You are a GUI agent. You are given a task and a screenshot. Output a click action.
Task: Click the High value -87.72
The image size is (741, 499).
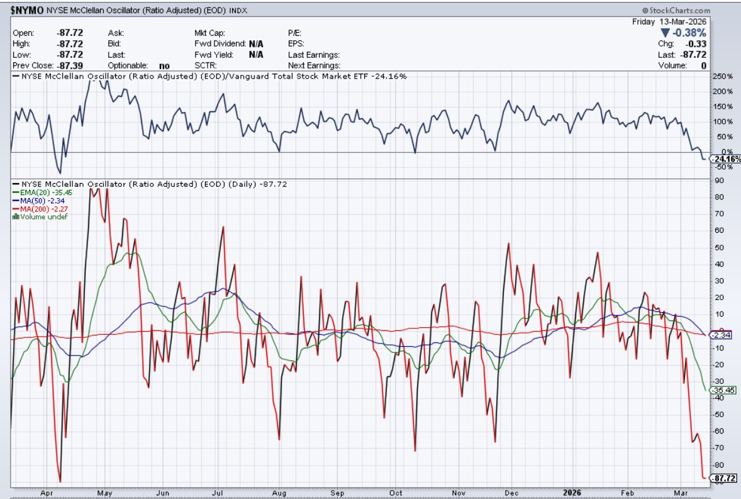tap(69, 43)
